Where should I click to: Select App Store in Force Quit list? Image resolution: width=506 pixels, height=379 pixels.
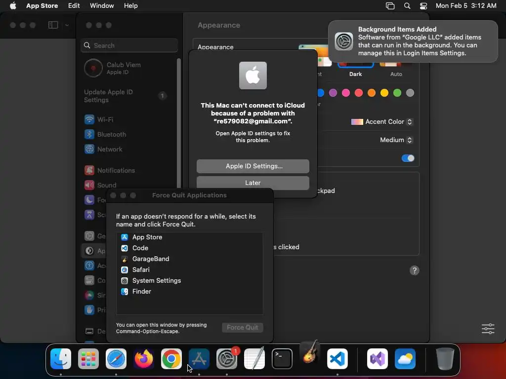[189, 237]
